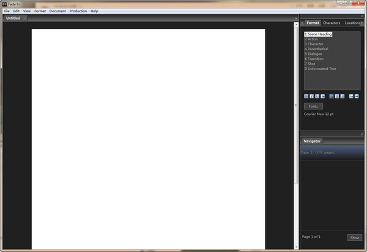The width and height of the screenshot is (367, 252).
Task: Select 1 Scene Heading element style
Action: click(x=318, y=34)
